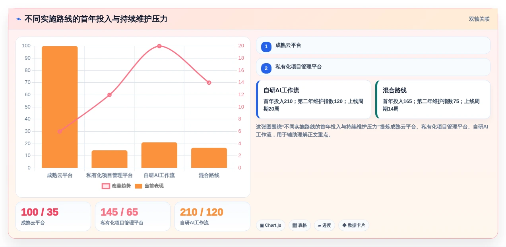This screenshot has width=506, height=247.
Task: Click the line point above 成熟云平台
Action: [60, 131]
